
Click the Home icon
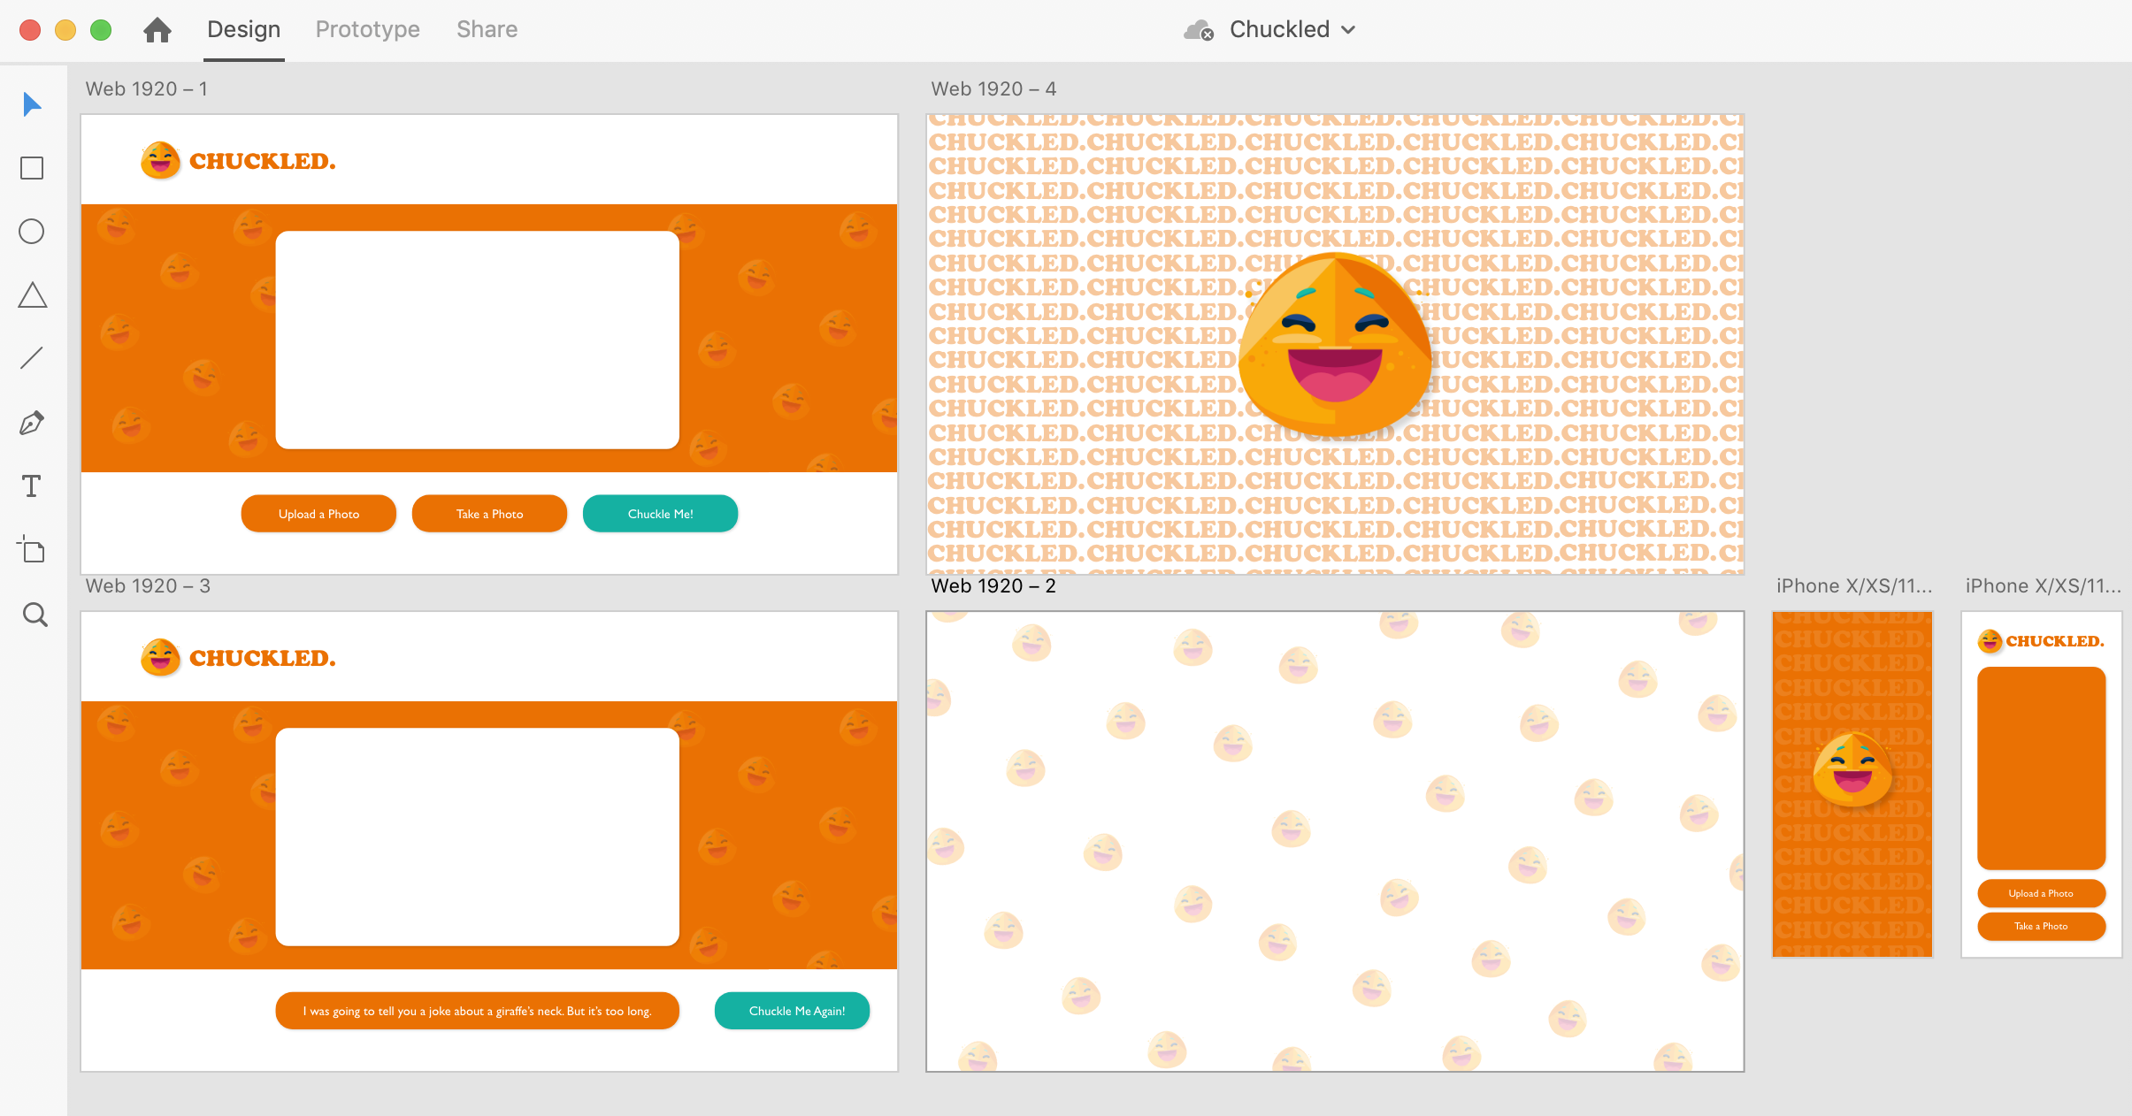point(157,30)
